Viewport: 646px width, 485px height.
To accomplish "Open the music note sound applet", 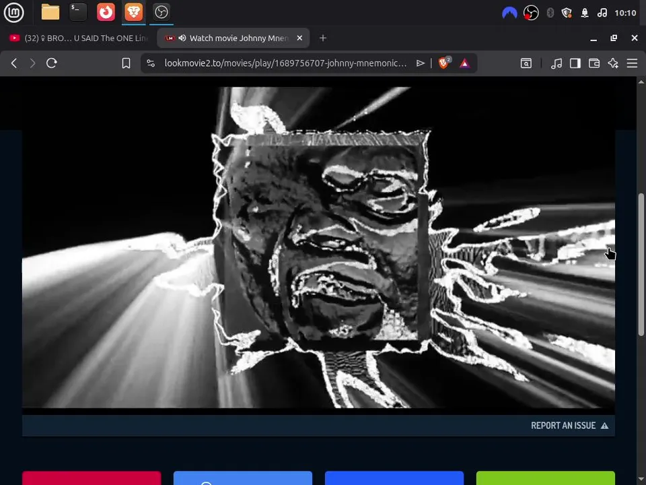I will [602, 13].
